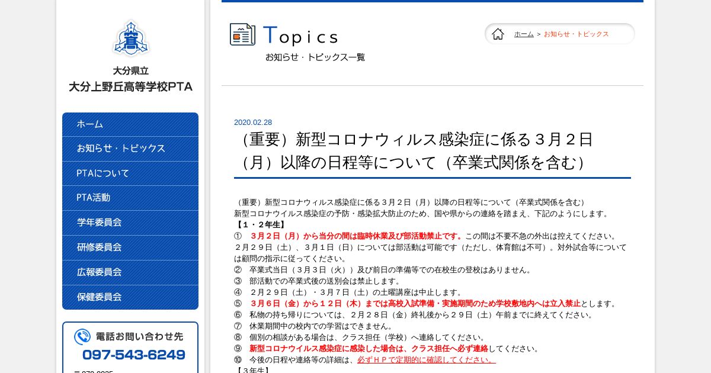Screen dimensions: 711x373
Task: Click phone number 097-543-6249
Action: (x=134, y=355)
